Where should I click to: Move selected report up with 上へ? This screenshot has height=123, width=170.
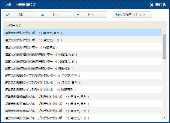pos(55,15)
